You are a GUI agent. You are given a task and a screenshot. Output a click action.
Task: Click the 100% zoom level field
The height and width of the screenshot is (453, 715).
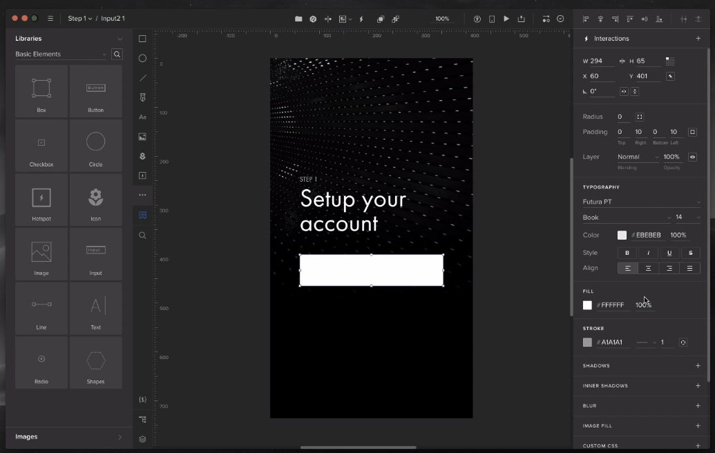point(442,19)
